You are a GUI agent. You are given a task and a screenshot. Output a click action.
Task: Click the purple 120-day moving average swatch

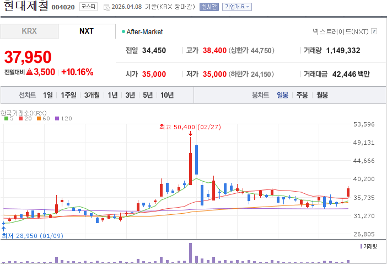pos(57,119)
